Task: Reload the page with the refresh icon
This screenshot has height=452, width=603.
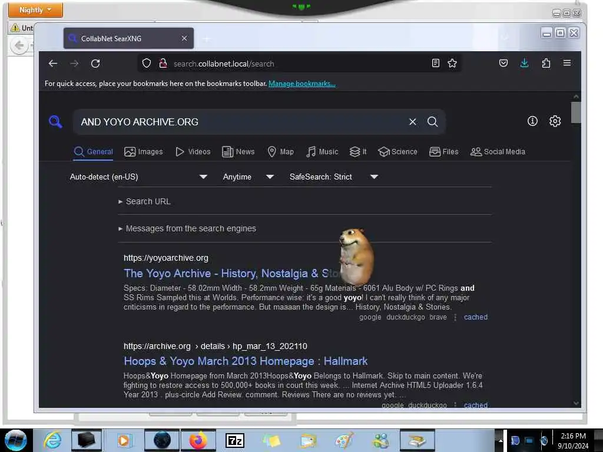Action: tap(95, 64)
